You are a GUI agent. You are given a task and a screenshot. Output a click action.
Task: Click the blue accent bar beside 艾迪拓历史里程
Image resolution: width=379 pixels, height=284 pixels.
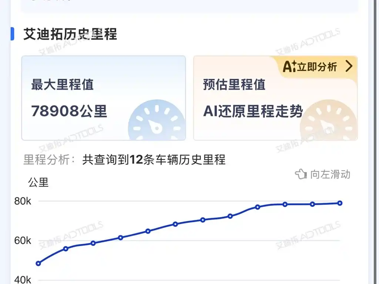coord(12,34)
